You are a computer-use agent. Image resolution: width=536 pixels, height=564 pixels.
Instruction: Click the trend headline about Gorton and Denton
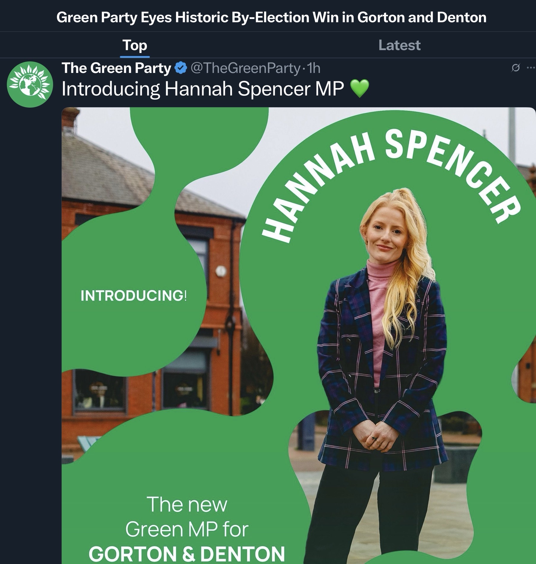(x=271, y=17)
